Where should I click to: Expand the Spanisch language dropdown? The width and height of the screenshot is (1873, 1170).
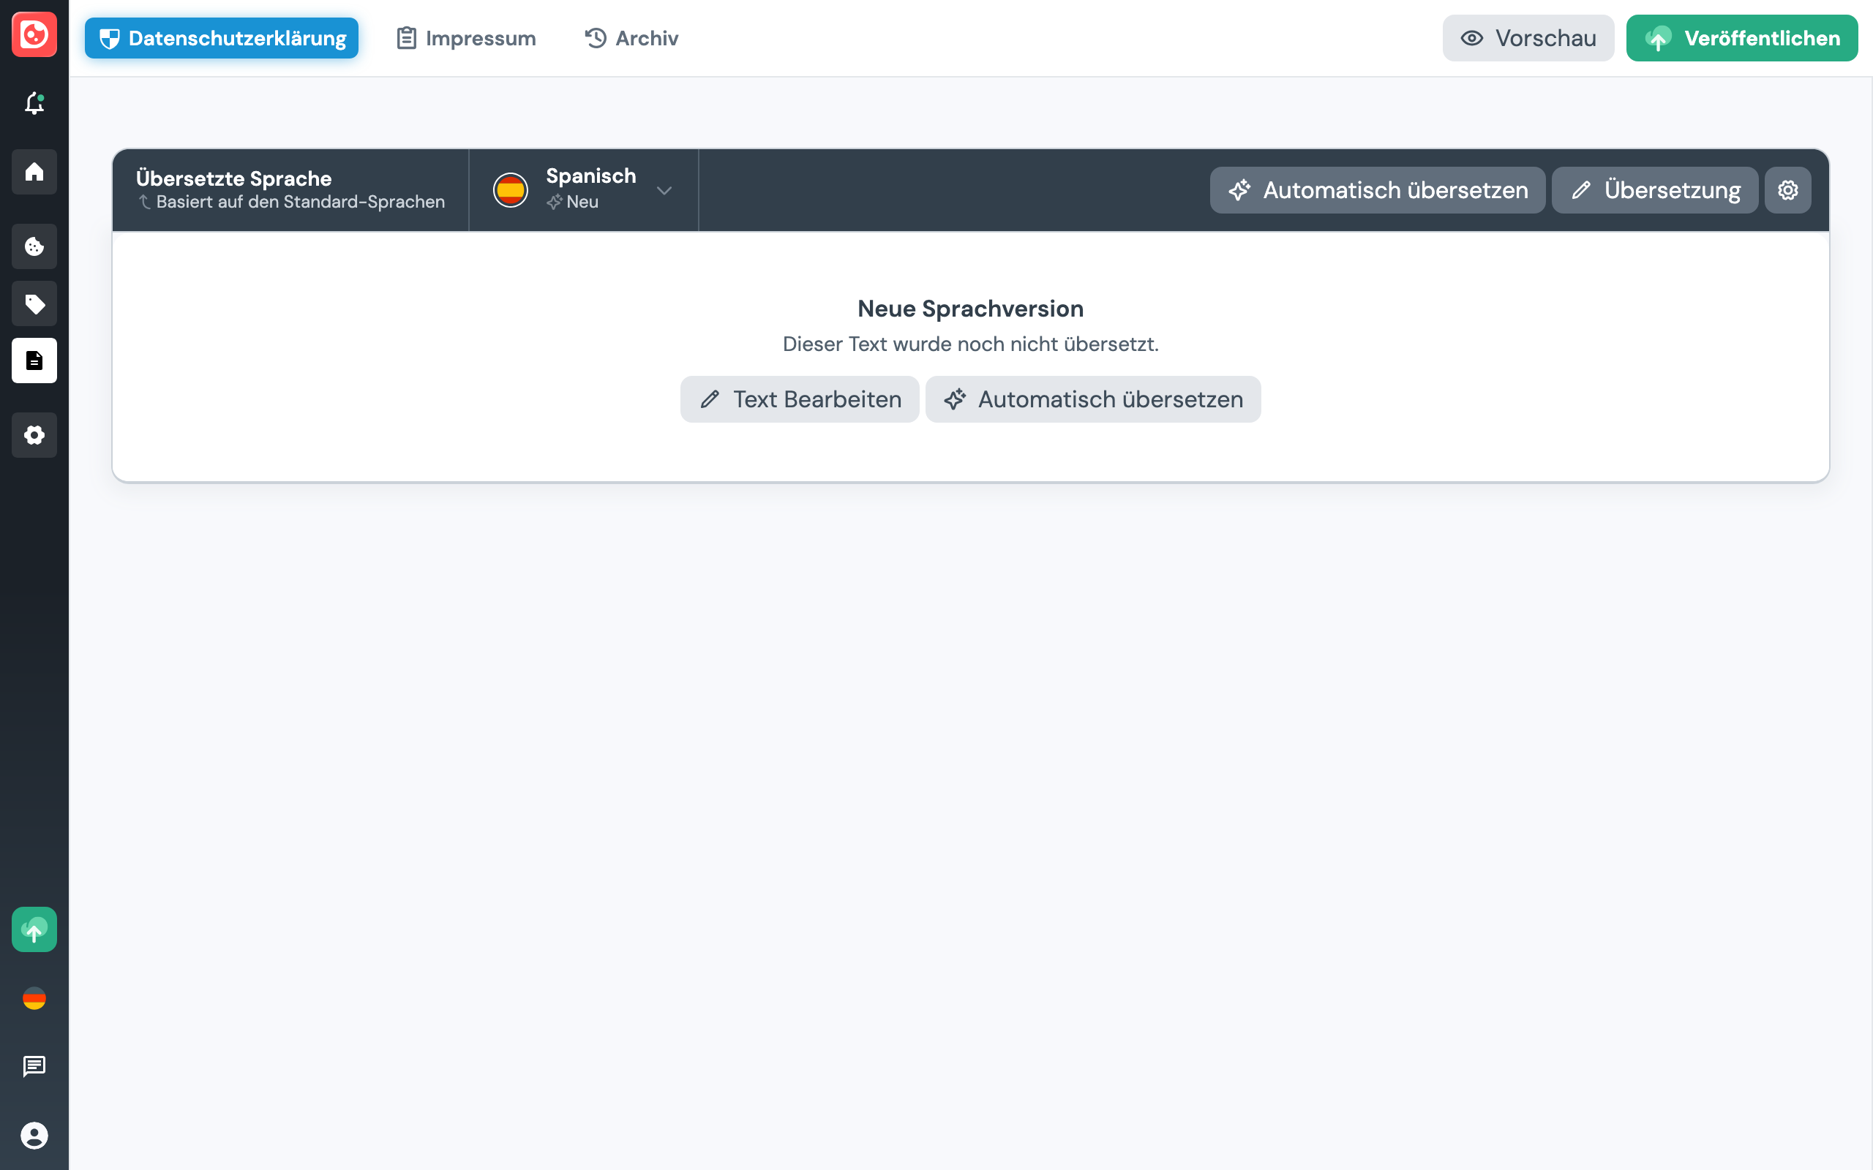664,190
